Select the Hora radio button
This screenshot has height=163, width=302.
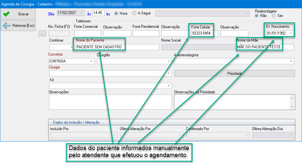coord(116,13)
